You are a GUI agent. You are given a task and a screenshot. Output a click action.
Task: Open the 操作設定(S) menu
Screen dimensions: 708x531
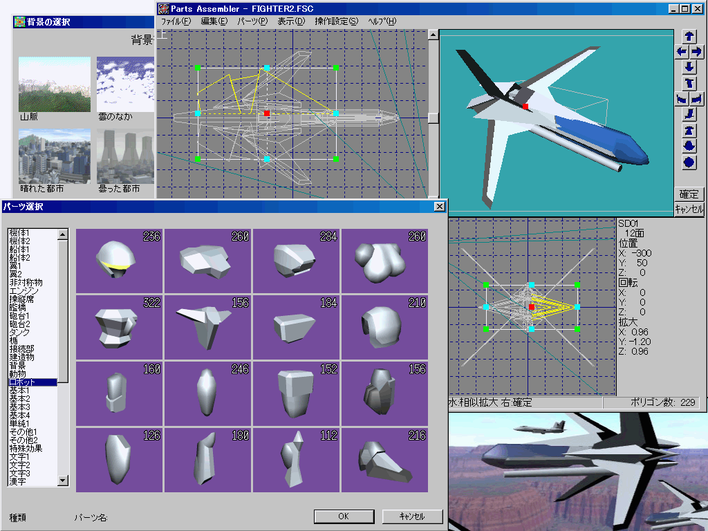point(337,21)
